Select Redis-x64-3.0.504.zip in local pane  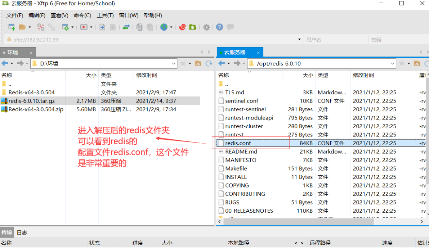tap(100, 109)
